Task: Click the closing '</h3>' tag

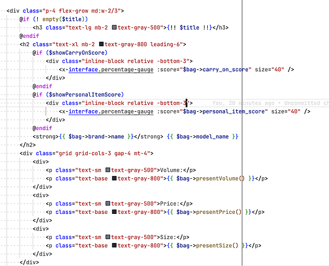Action: pos(220,27)
